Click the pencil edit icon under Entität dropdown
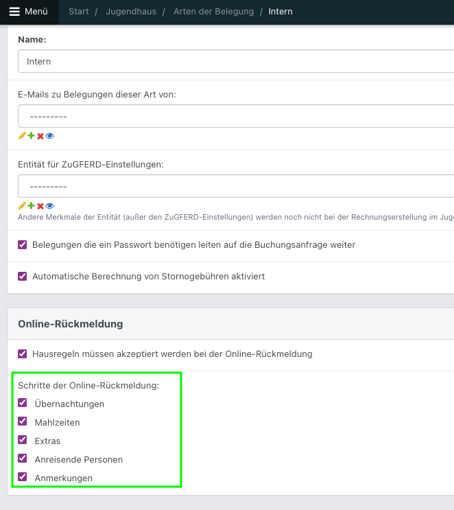This screenshot has width=454, height=510. pyautogui.click(x=22, y=206)
